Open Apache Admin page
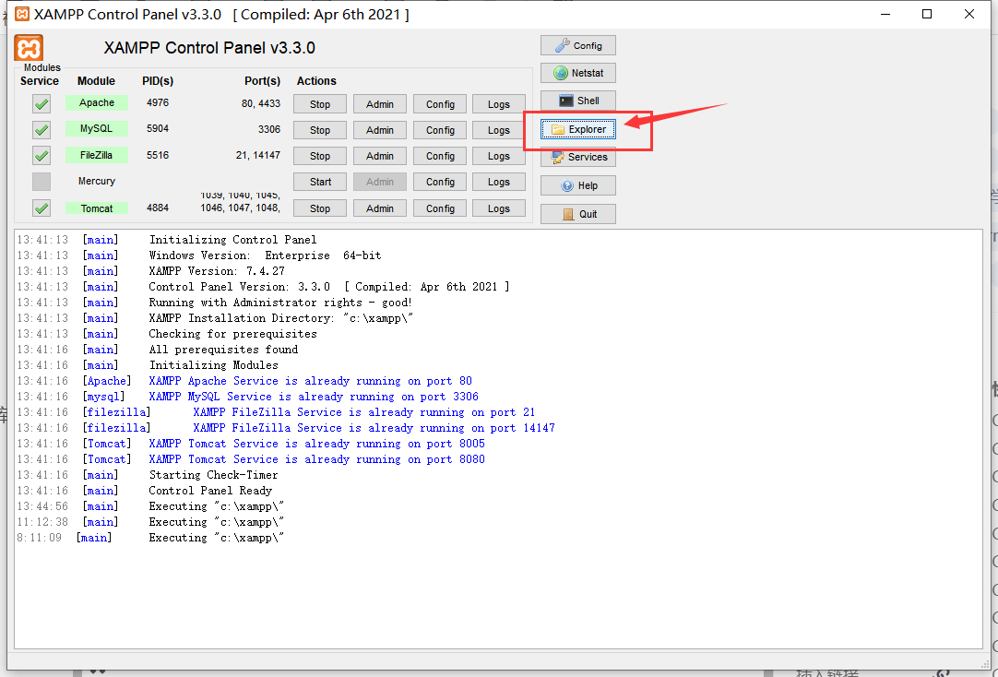The image size is (998, 677). [x=380, y=104]
